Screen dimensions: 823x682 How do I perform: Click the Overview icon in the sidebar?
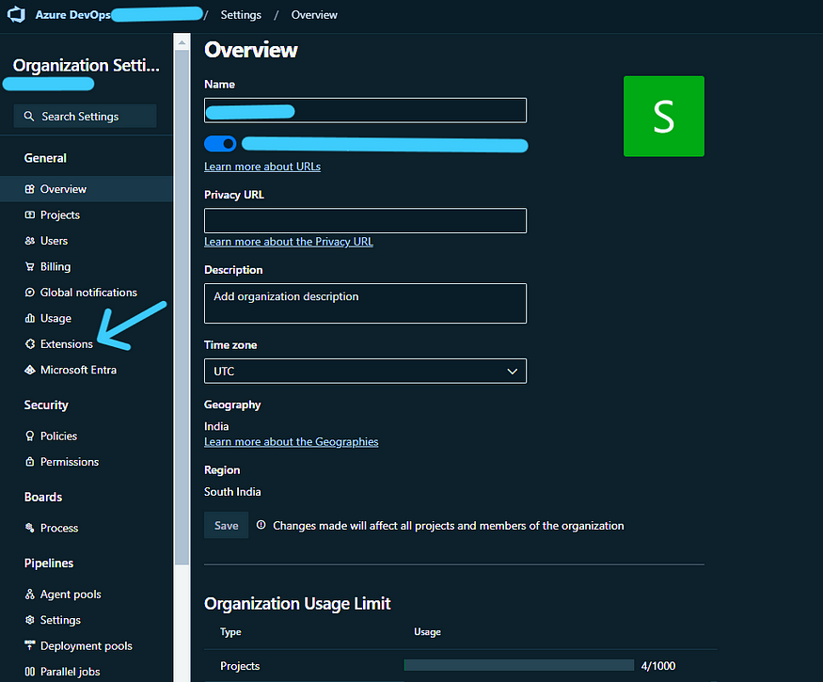(x=29, y=189)
